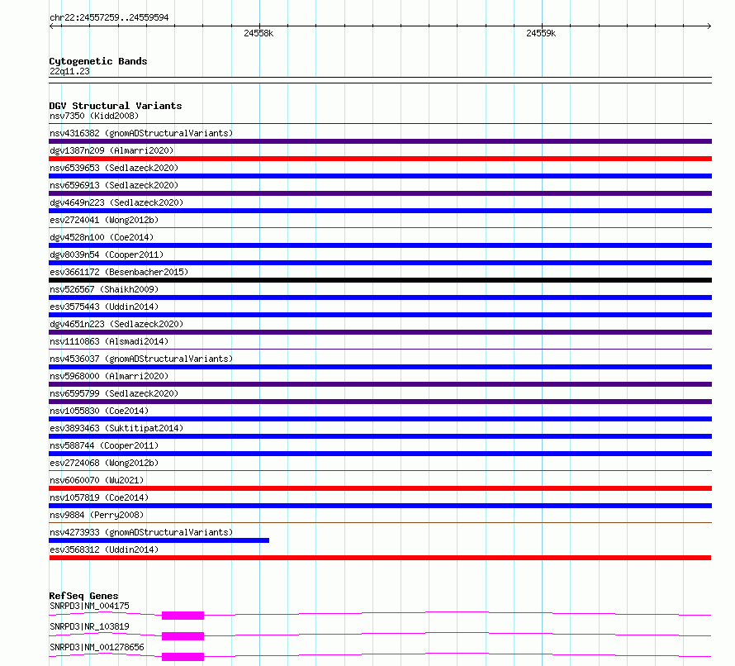Open transcript SNRPD3|NM_001278656
The width and height of the screenshot is (735, 666).
tap(97, 647)
